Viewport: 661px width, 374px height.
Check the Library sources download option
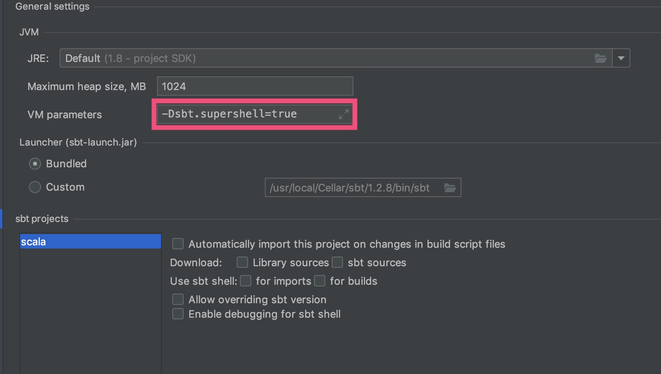(x=242, y=262)
